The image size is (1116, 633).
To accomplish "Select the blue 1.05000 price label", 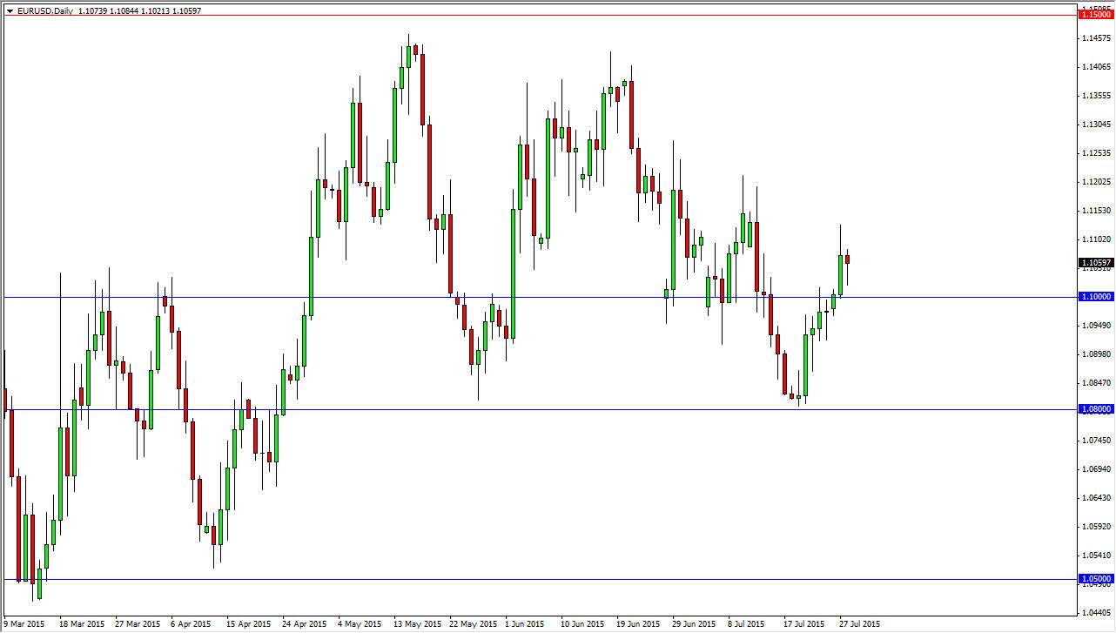I will tap(1096, 579).
